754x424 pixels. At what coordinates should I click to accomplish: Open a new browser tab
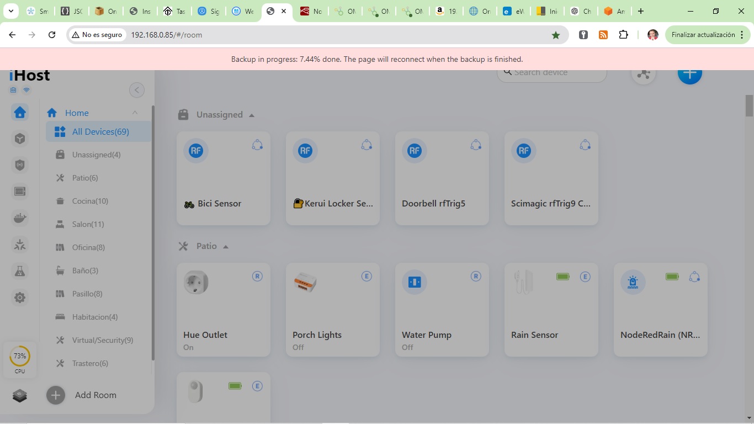[x=640, y=11]
